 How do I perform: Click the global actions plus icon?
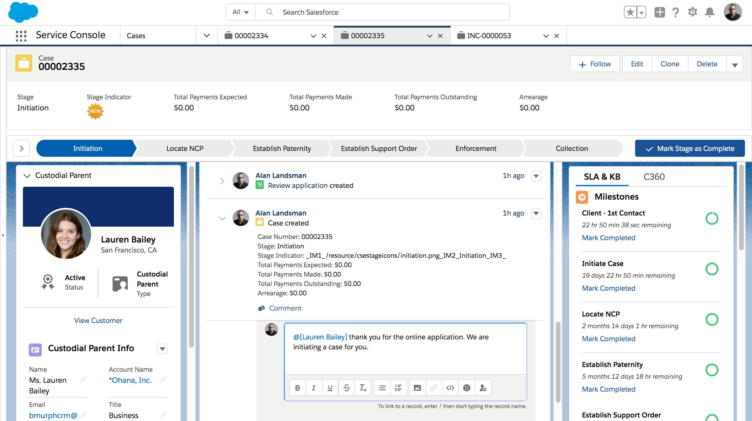659,12
